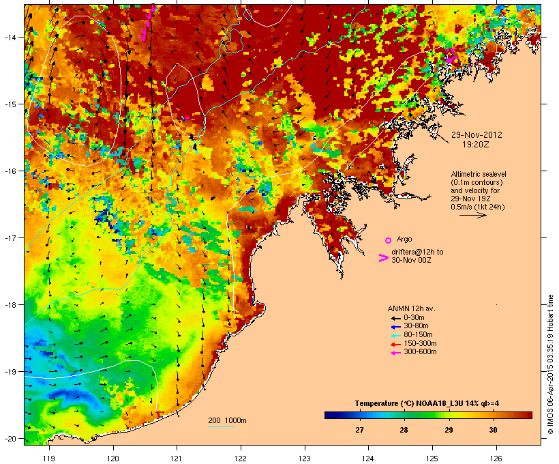Click the colorbar tick label 29
Image resolution: width=559 pixels, height=464 pixels.
[449, 430]
